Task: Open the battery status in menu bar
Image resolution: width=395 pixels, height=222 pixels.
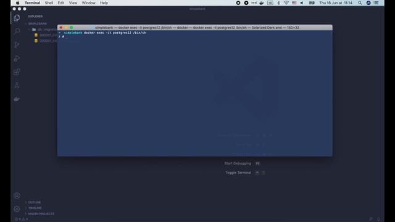Action: pos(312,3)
